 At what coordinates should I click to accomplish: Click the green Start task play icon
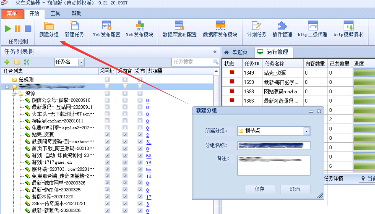pos(8,29)
